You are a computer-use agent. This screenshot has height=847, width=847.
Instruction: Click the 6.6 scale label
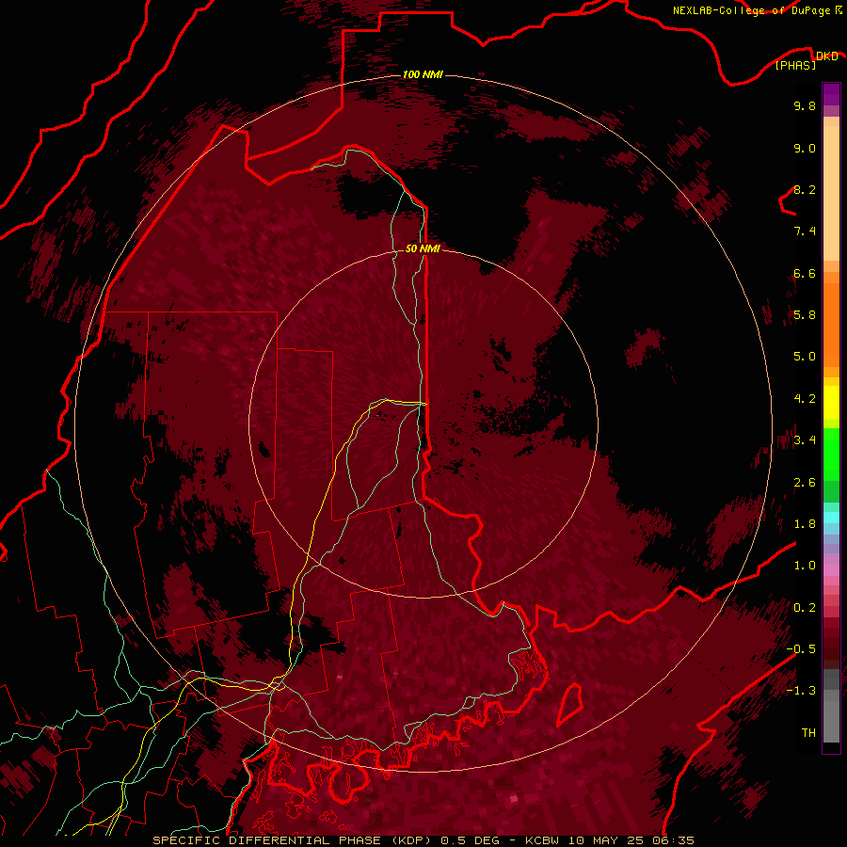click(x=805, y=273)
